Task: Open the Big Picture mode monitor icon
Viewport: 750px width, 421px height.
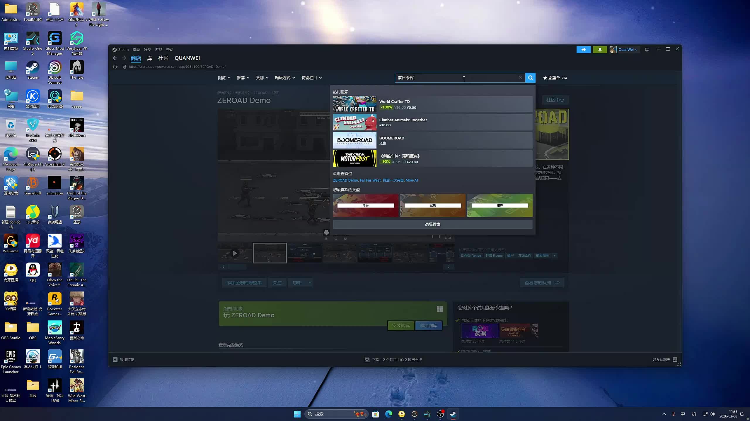Action: (x=647, y=50)
